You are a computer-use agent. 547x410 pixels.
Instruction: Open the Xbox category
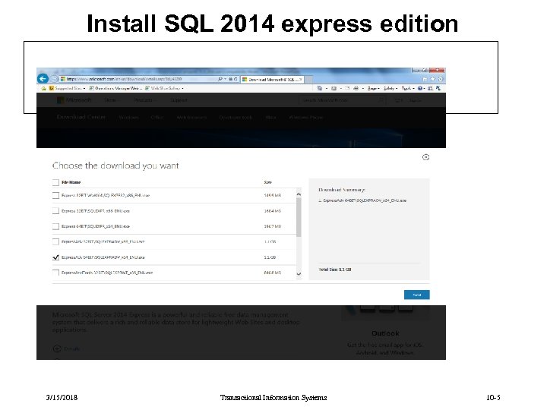[x=270, y=118]
